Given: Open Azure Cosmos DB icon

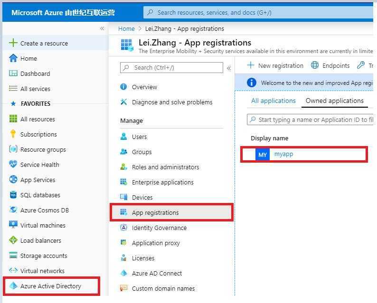Looking at the screenshot, I should click(13, 210).
